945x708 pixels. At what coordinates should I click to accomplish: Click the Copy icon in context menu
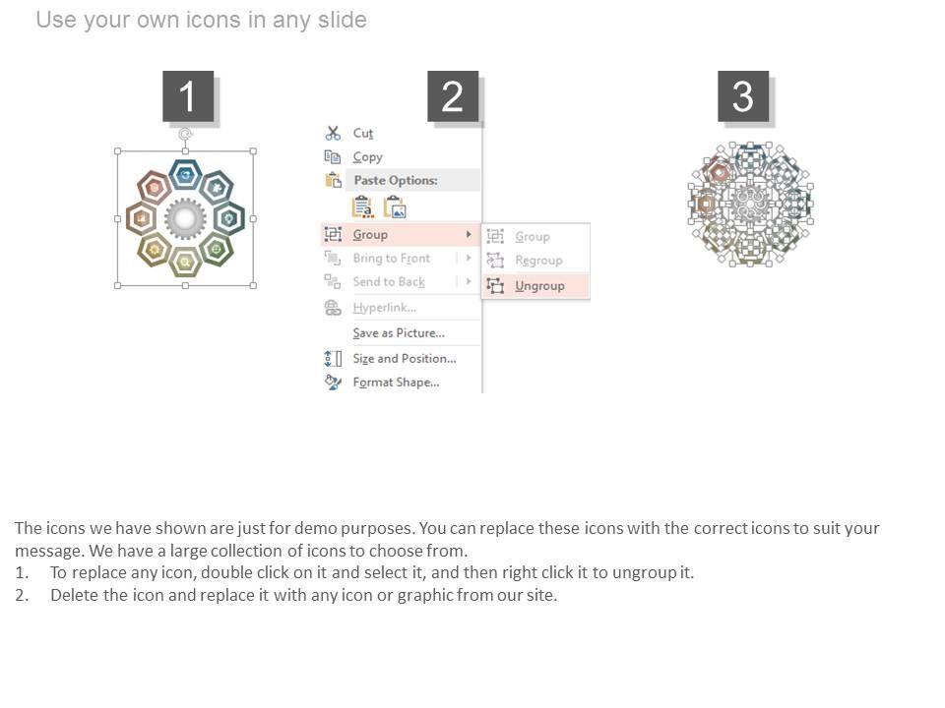333,157
